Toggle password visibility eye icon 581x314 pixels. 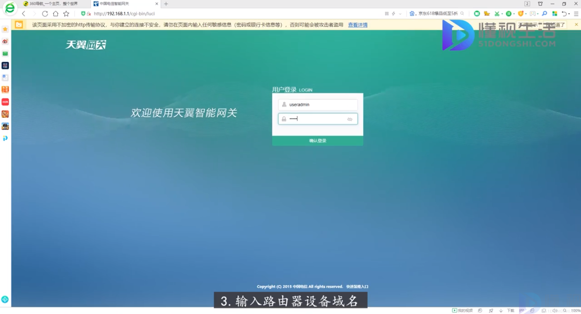click(350, 119)
